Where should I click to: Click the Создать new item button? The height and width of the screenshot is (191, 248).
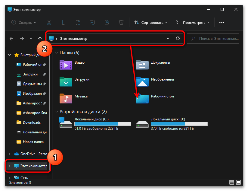24,22
